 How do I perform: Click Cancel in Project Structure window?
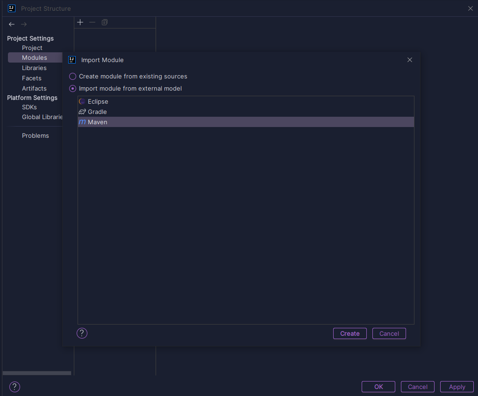418,387
